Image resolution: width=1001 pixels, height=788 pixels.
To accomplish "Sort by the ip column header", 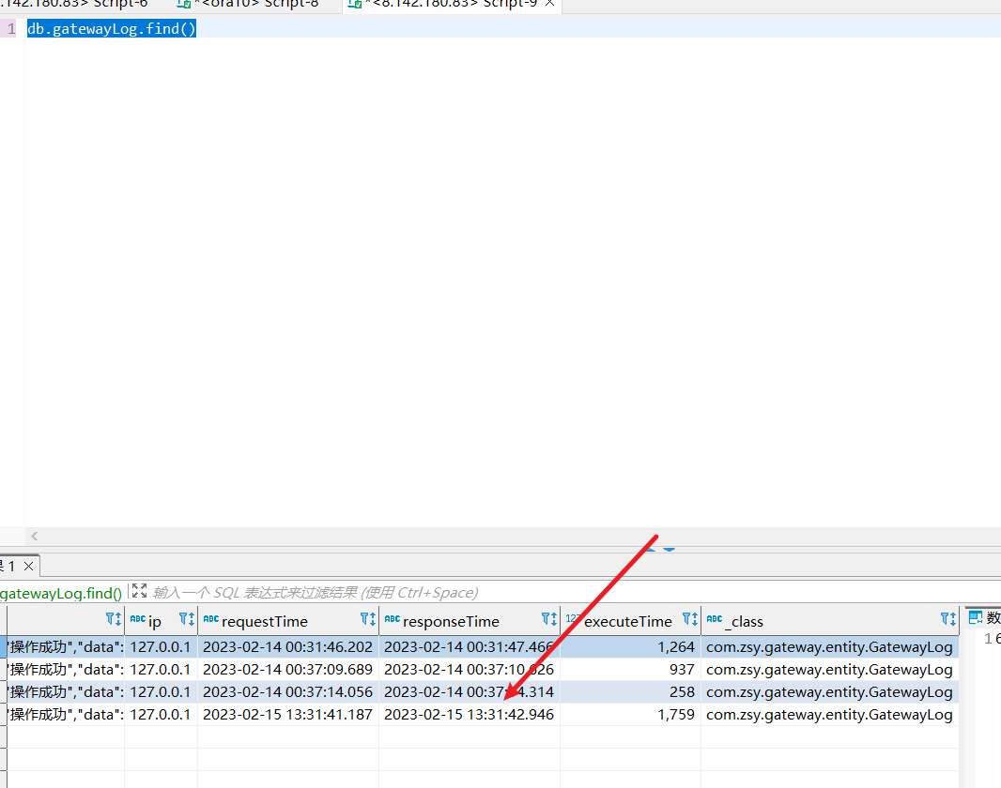I will (155, 622).
